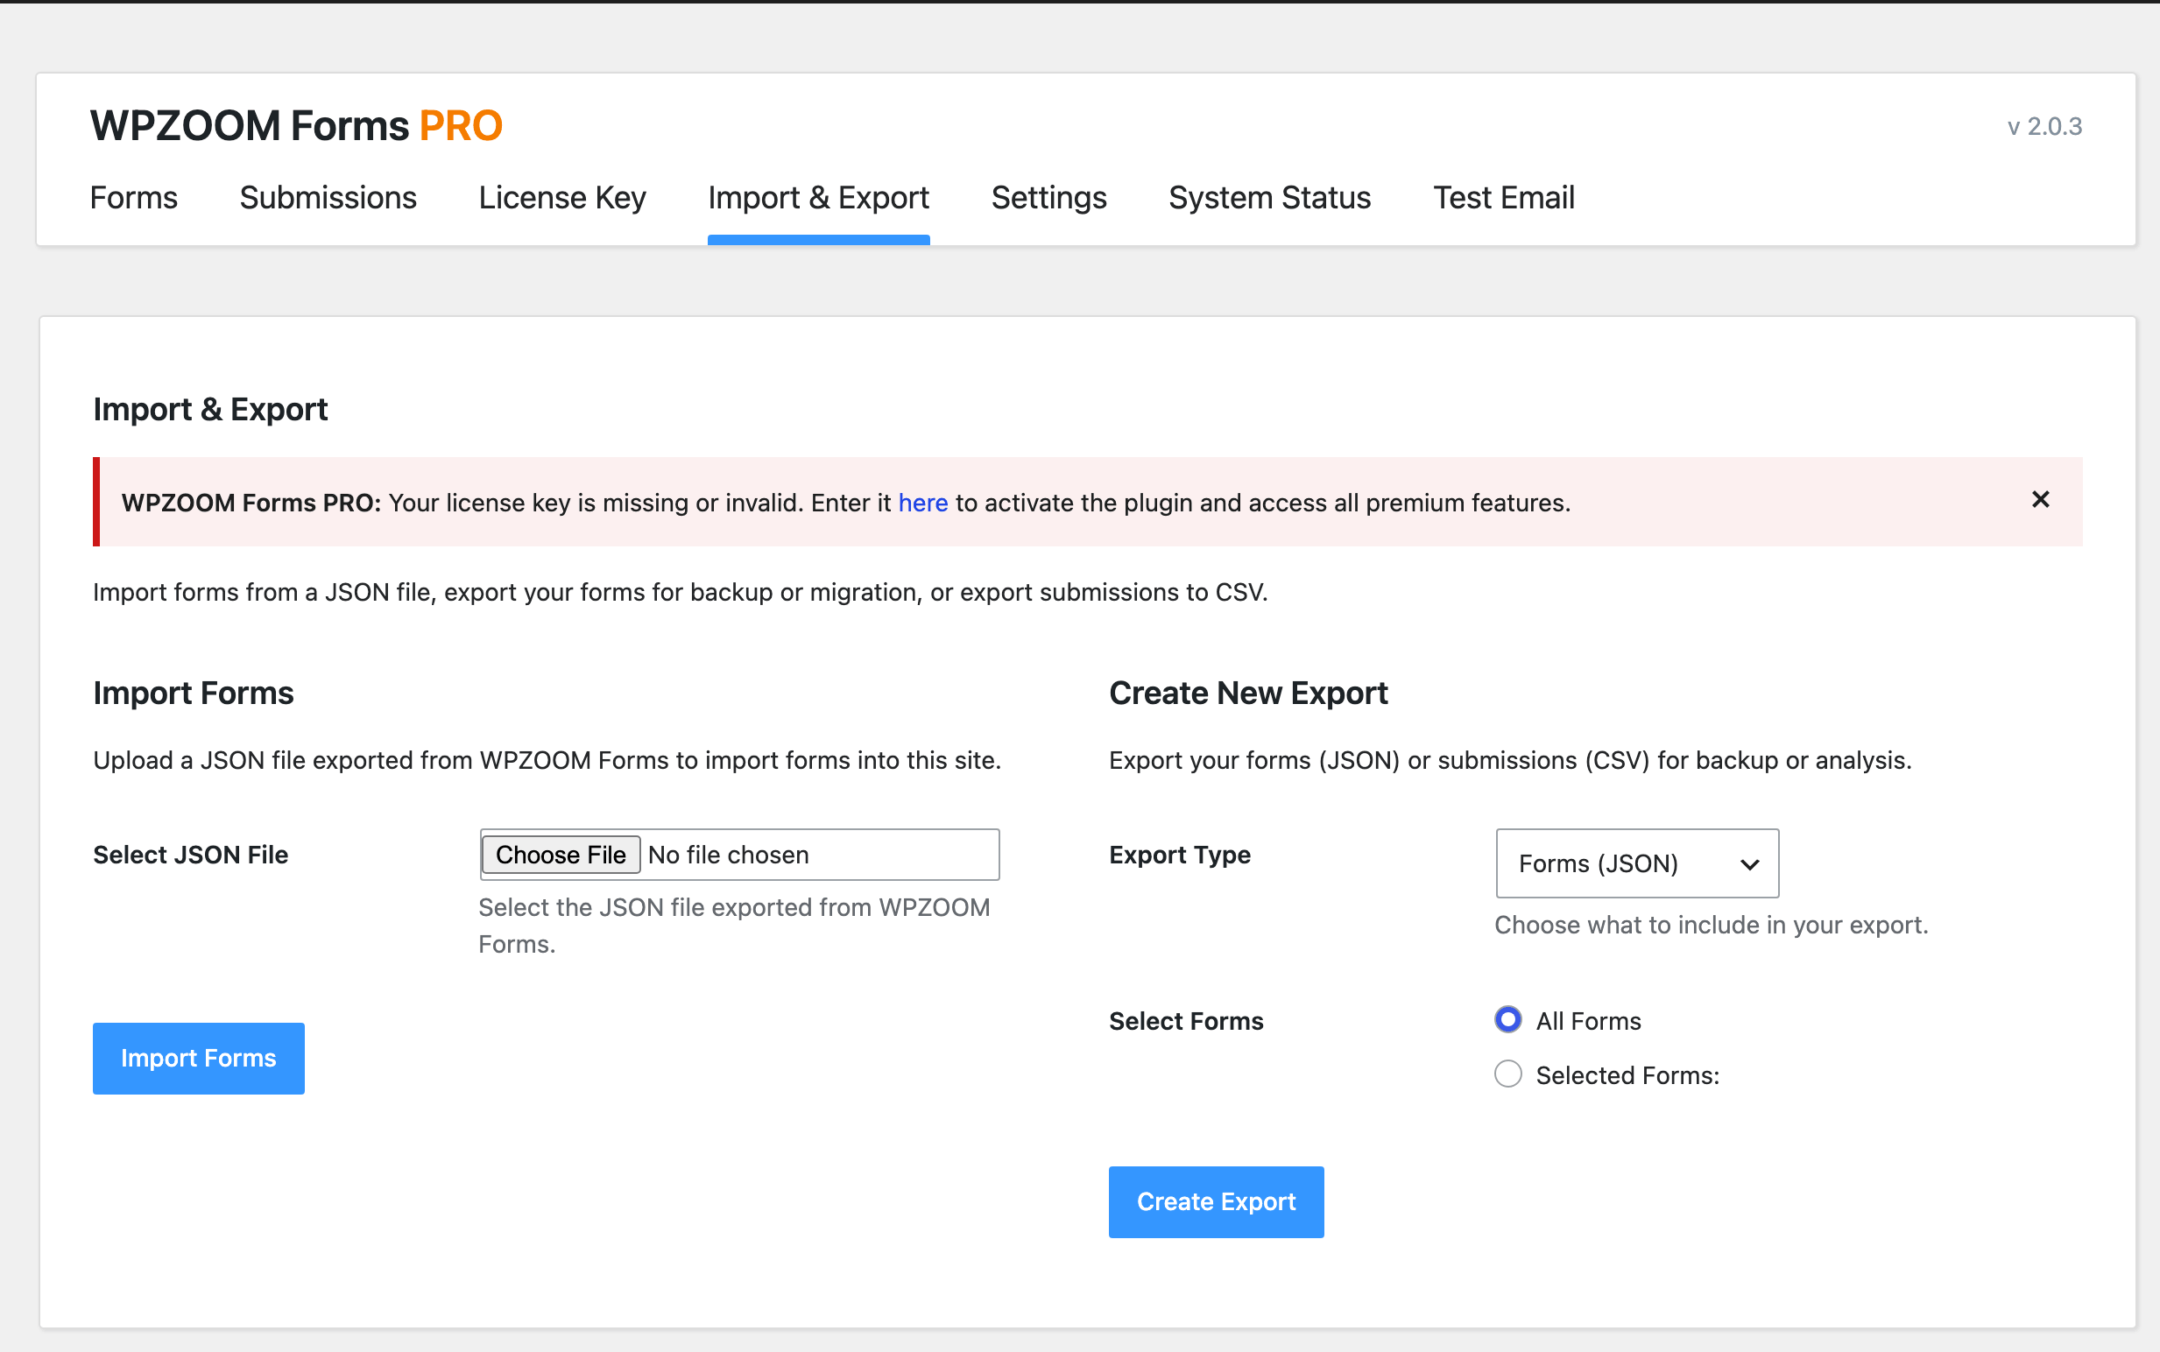Viewport: 2160px width, 1352px height.
Task: Expand the Export Type dropdown
Action: pyautogui.click(x=1637, y=863)
